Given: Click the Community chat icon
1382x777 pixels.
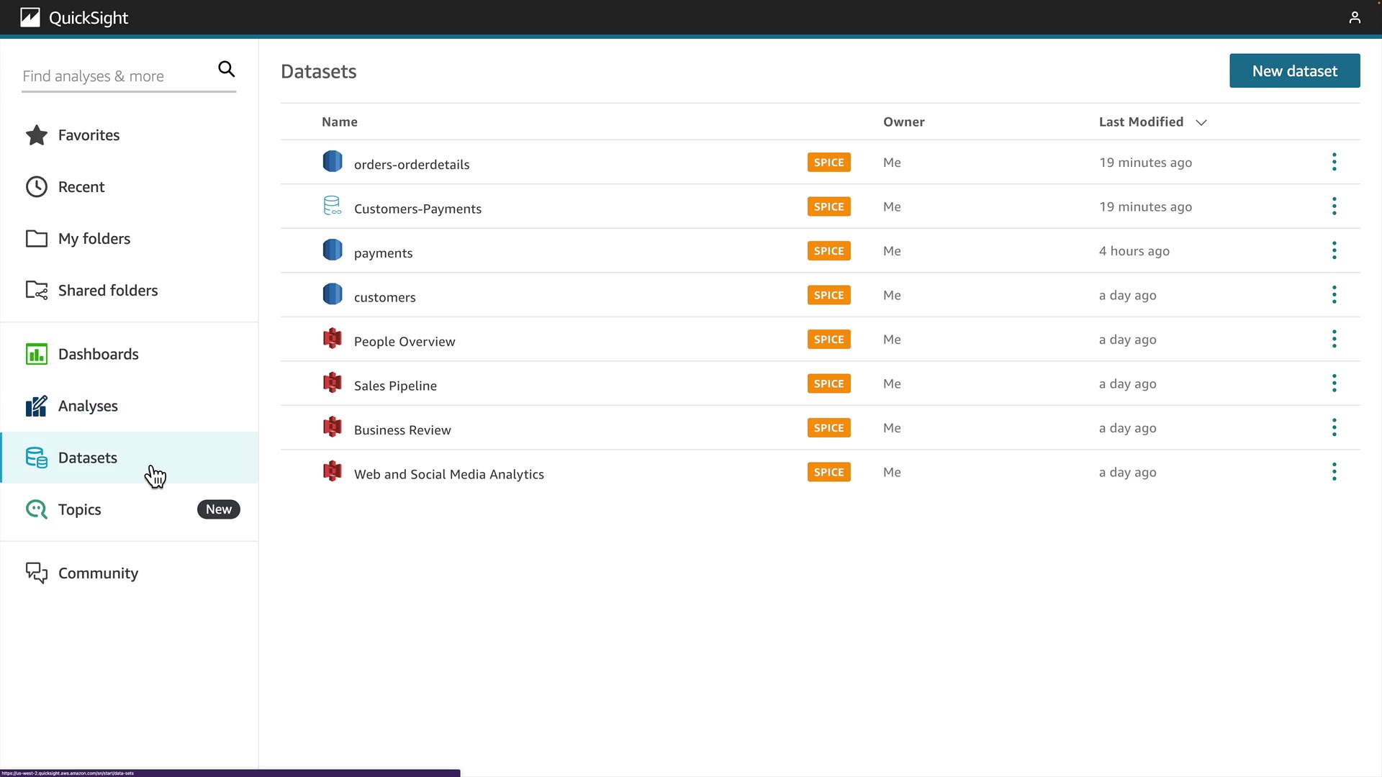Looking at the screenshot, I should click(x=37, y=573).
